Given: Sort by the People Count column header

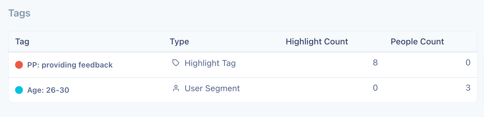Looking at the screenshot, I should click(x=417, y=41).
